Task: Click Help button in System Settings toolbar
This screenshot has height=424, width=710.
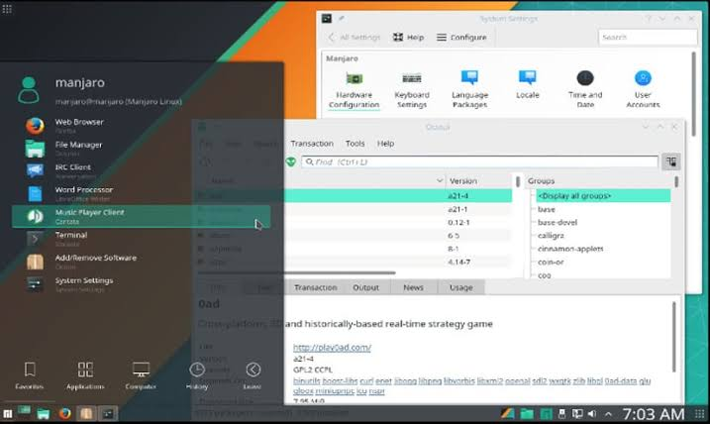Action: [x=408, y=37]
